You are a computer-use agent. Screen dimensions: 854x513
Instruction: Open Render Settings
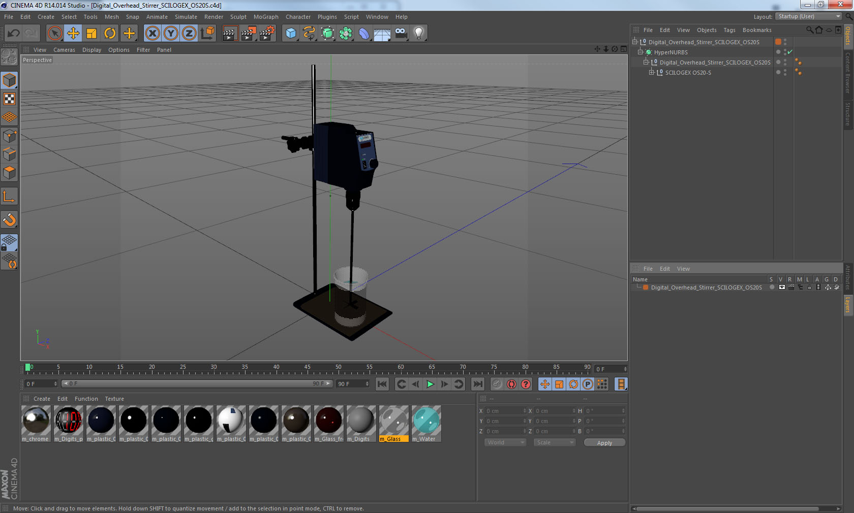point(267,34)
